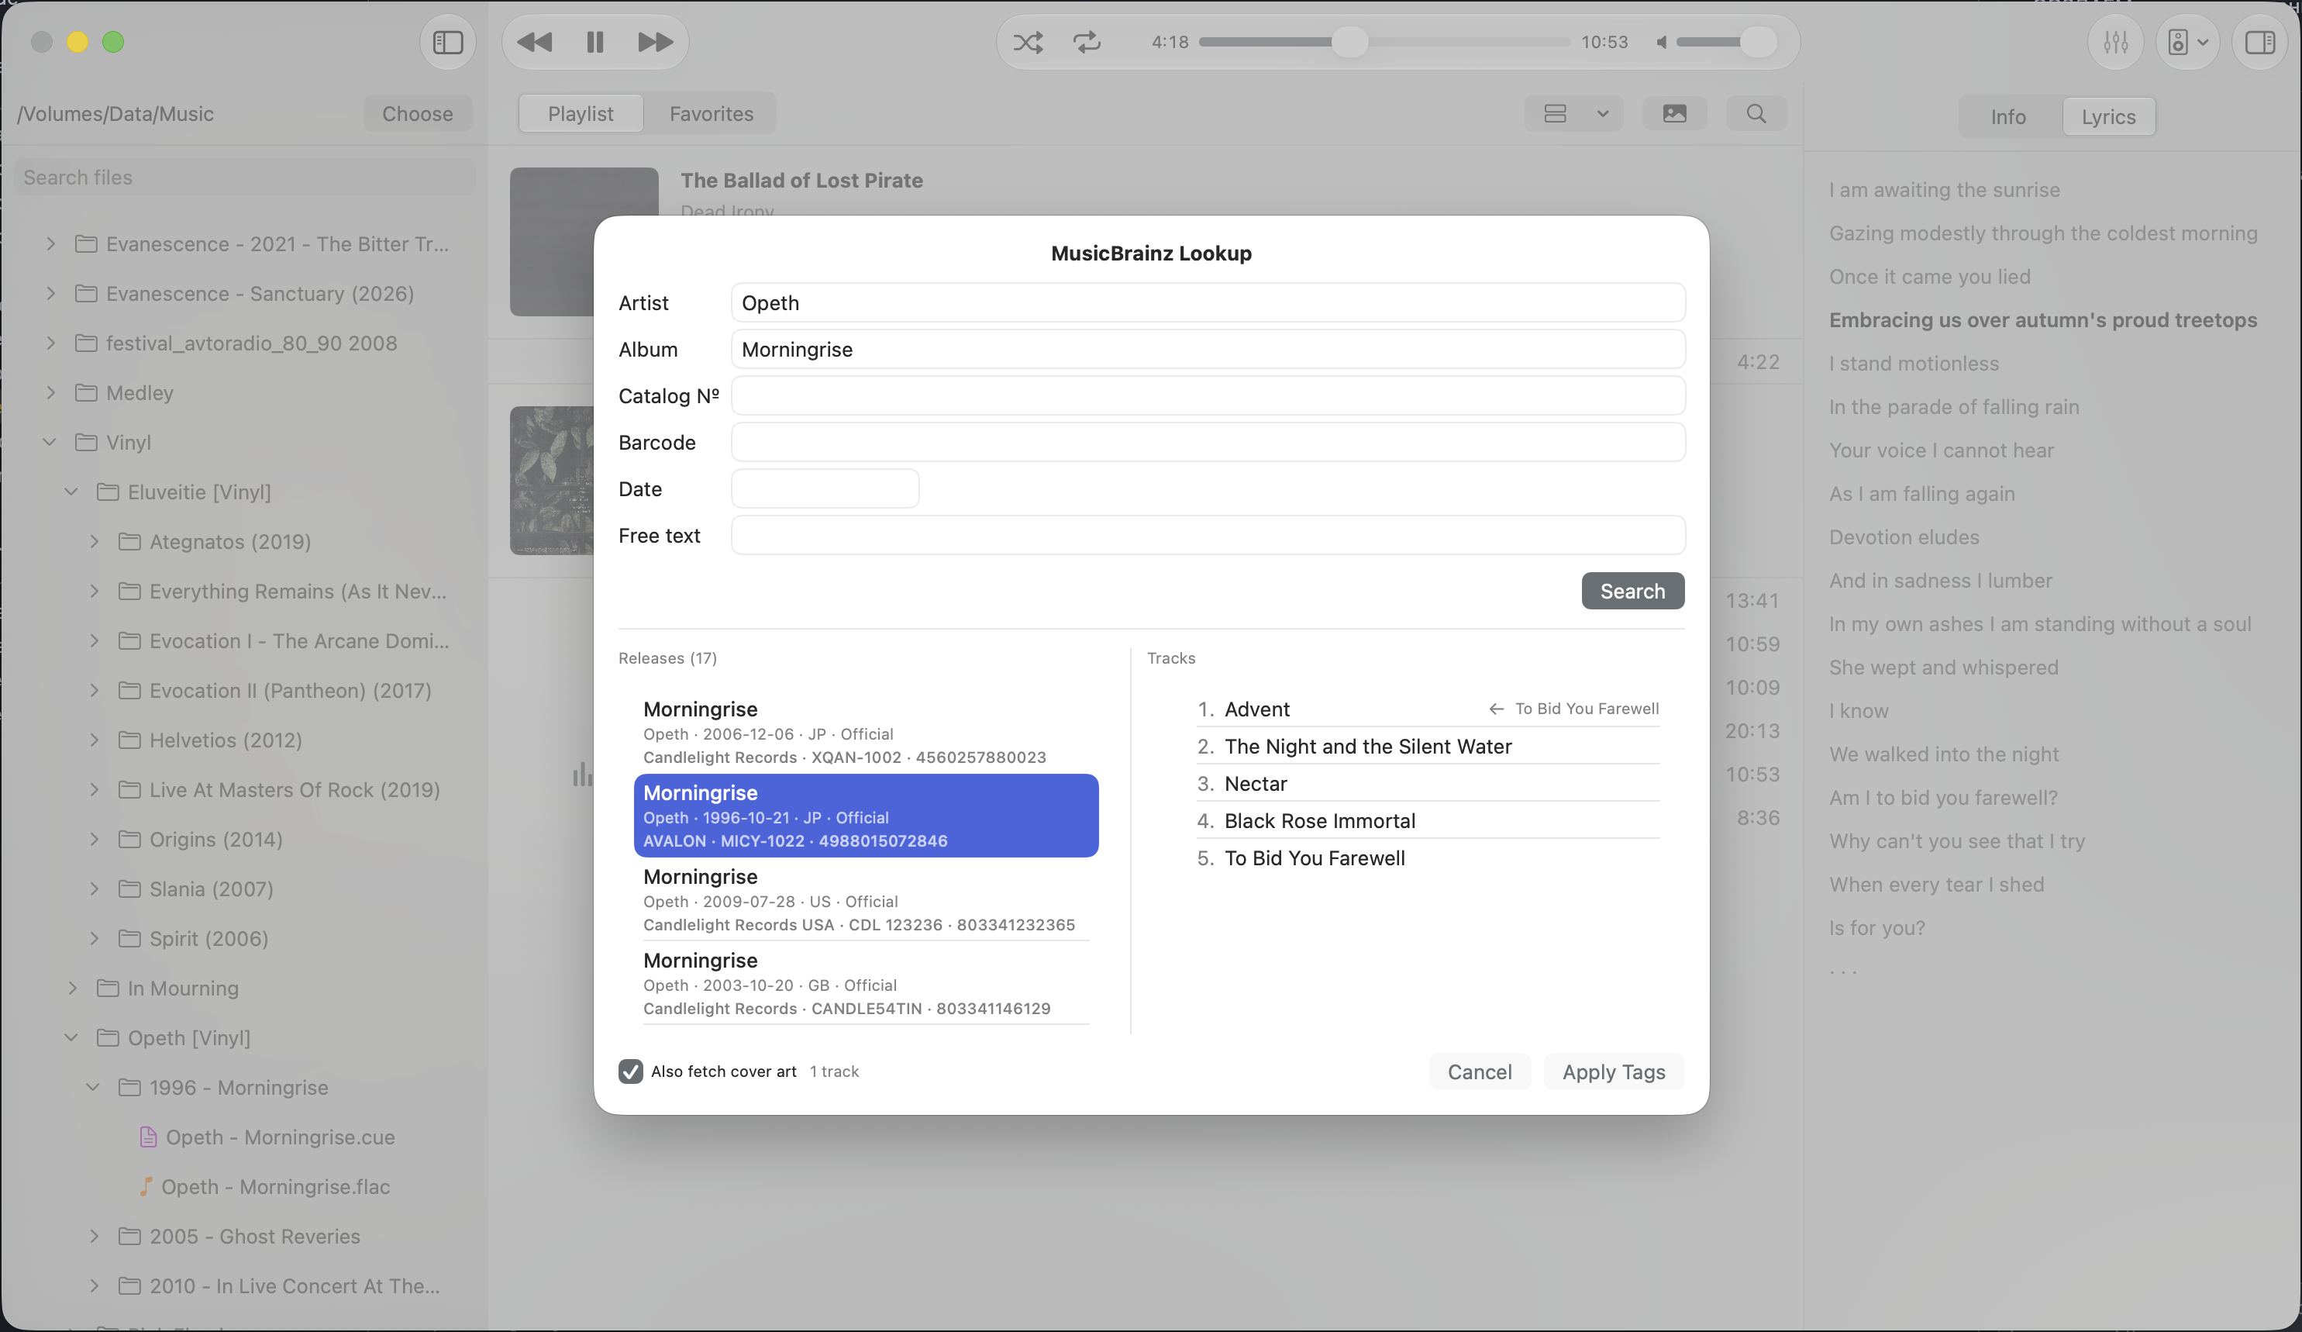Expand Evanescence - 2021 The Bitter Truth folder
This screenshot has width=2302, height=1332.
tap(51, 244)
